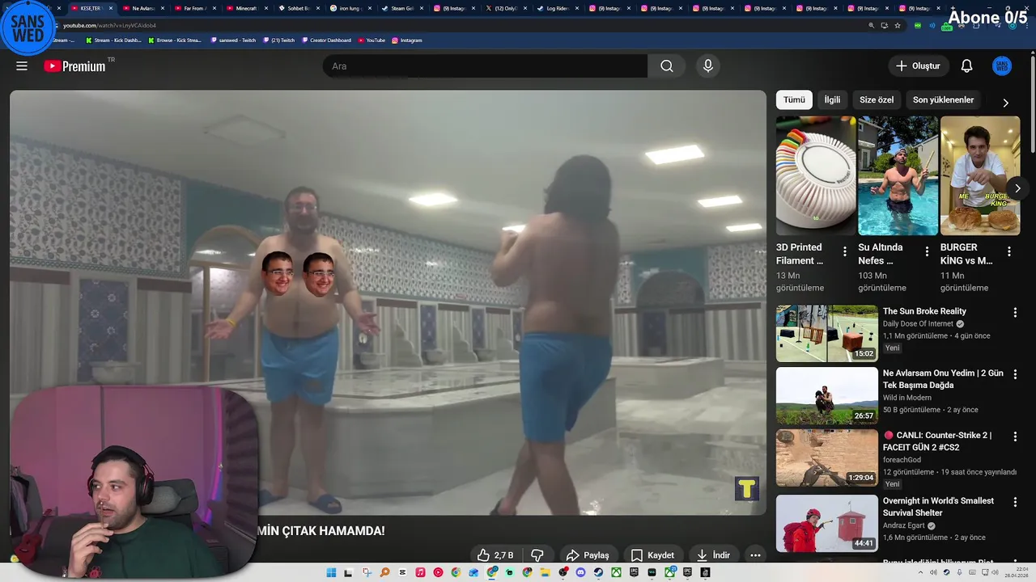Viewport: 1036px width, 582px height.
Task: Open options for BURGER KİNG vs M short
Action: pyautogui.click(x=1008, y=251)
